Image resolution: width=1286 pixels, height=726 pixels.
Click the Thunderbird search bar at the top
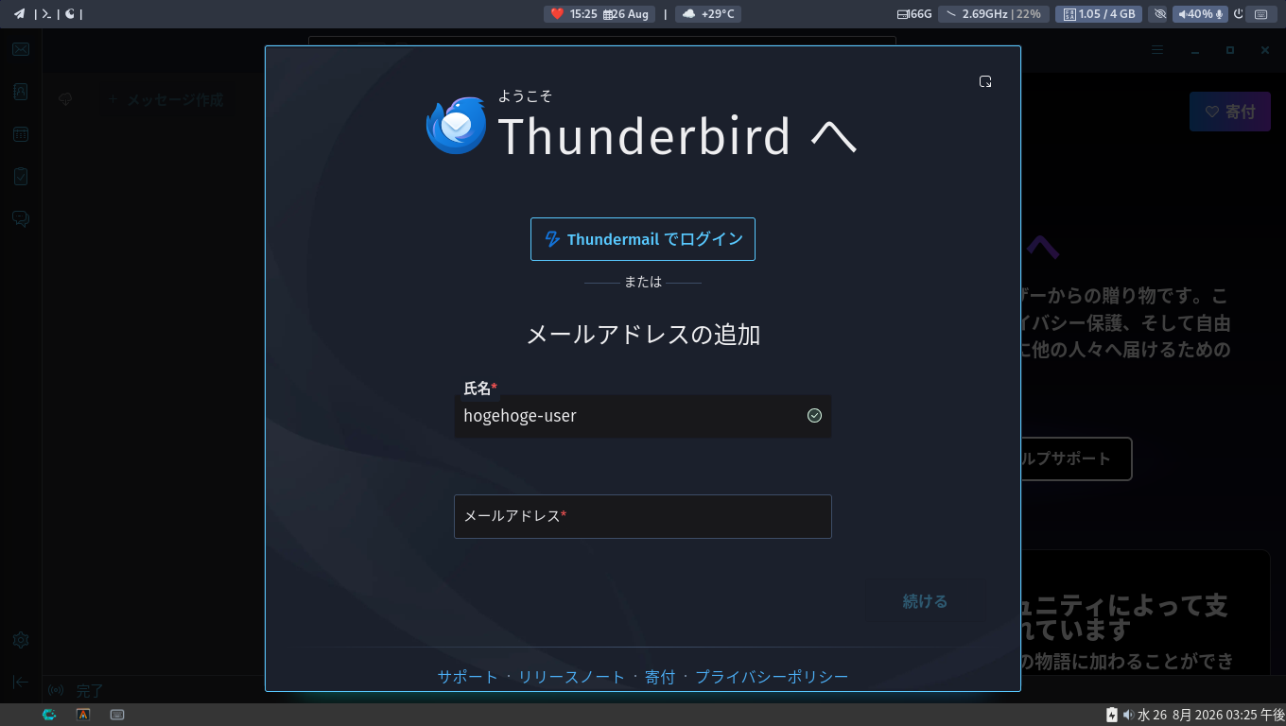[602, 41]
